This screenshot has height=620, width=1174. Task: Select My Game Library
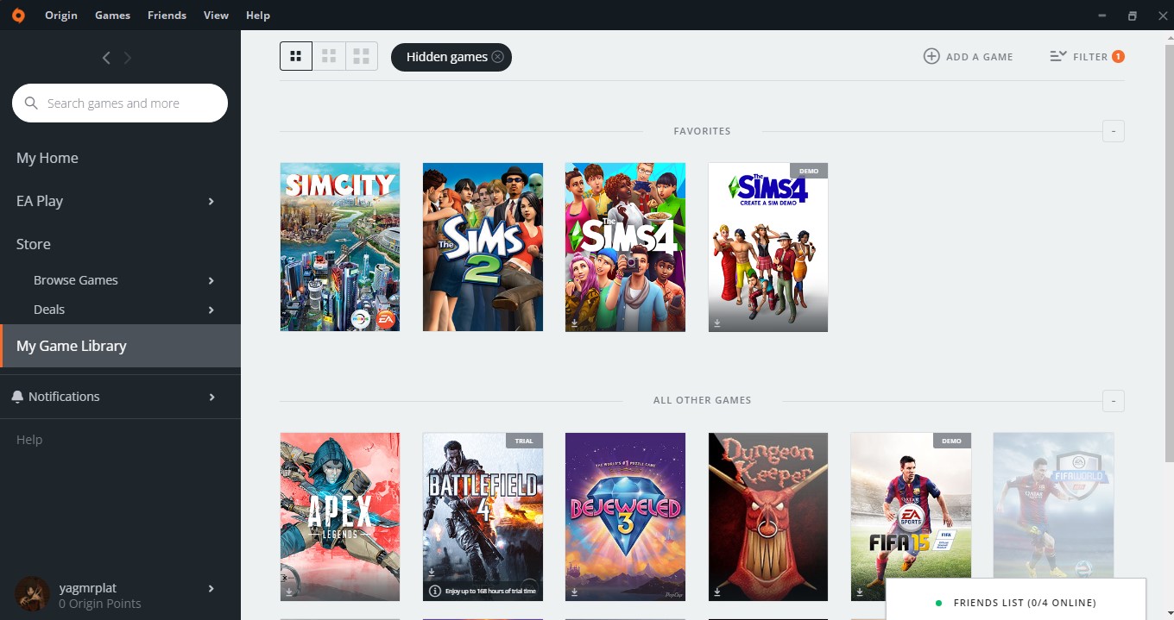coord(120,346)
